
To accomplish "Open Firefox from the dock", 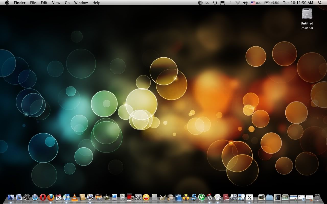I will [x=51, y=197].
